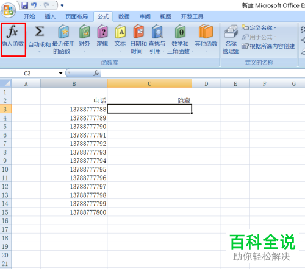The image size is (305, 269).
Task: Click the Undo arrow in quick access
Action: pos(34,5)
